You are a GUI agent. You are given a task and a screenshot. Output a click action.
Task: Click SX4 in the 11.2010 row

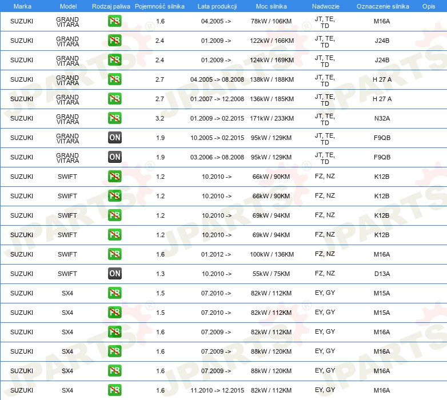pyautogui.click(x=67, y=390)
